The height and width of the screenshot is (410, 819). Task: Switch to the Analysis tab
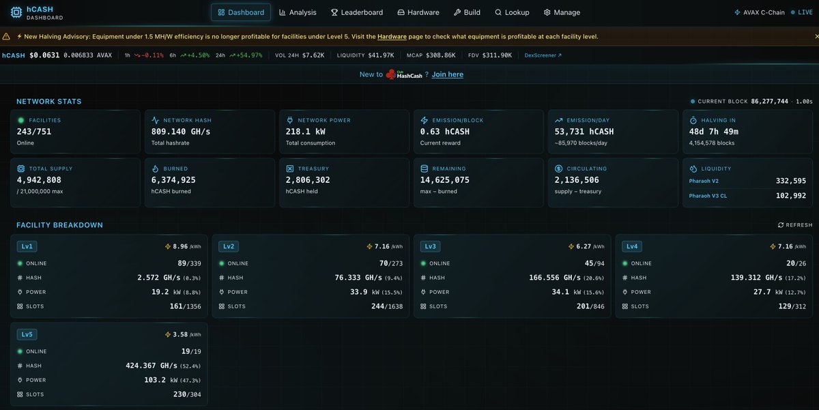[x=297, y=12]
